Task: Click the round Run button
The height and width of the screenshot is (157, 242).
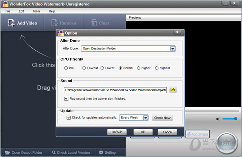Action: (227, 143)
